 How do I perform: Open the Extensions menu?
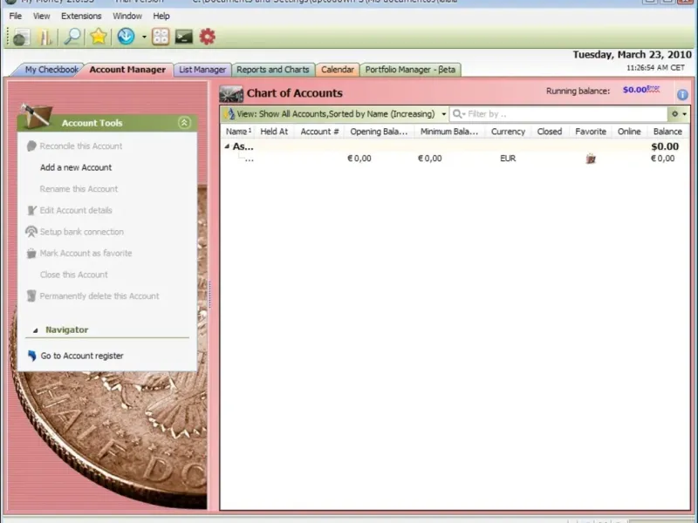coord(81,16)
